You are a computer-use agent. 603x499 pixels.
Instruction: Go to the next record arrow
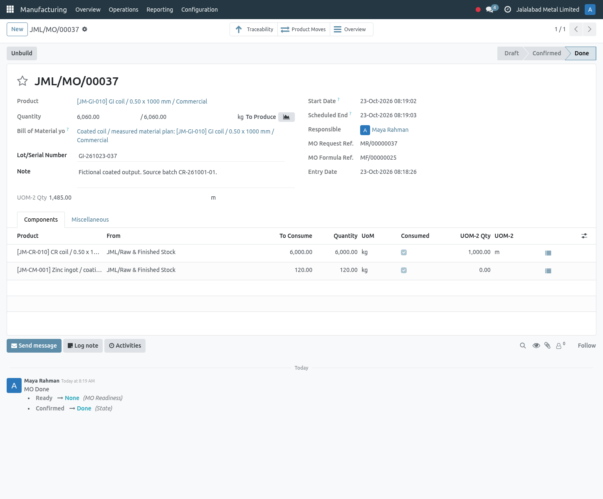pyautogui.click(x=590, y=29)
